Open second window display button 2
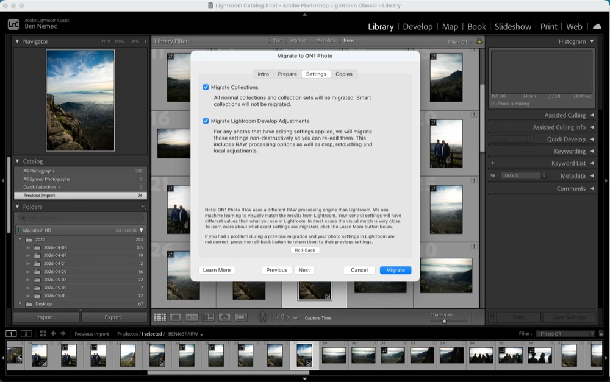Screen dimensions: 610x382 point(26,333)
